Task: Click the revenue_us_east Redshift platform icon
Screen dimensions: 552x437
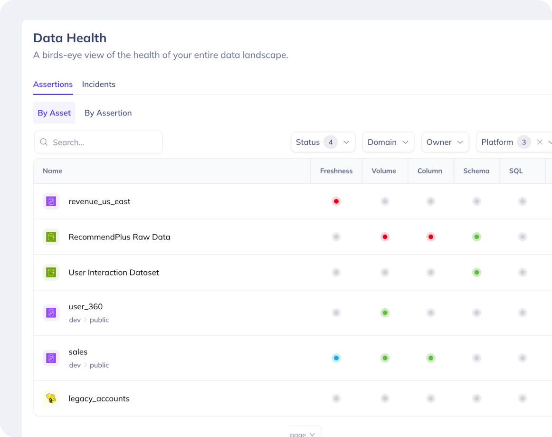Action: [x=51, y=201]
